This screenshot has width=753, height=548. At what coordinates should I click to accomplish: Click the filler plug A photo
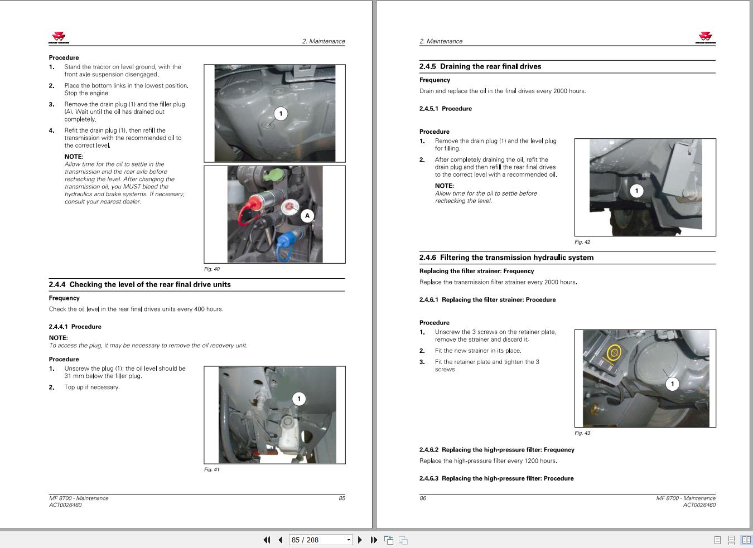(x=274, y=214)
